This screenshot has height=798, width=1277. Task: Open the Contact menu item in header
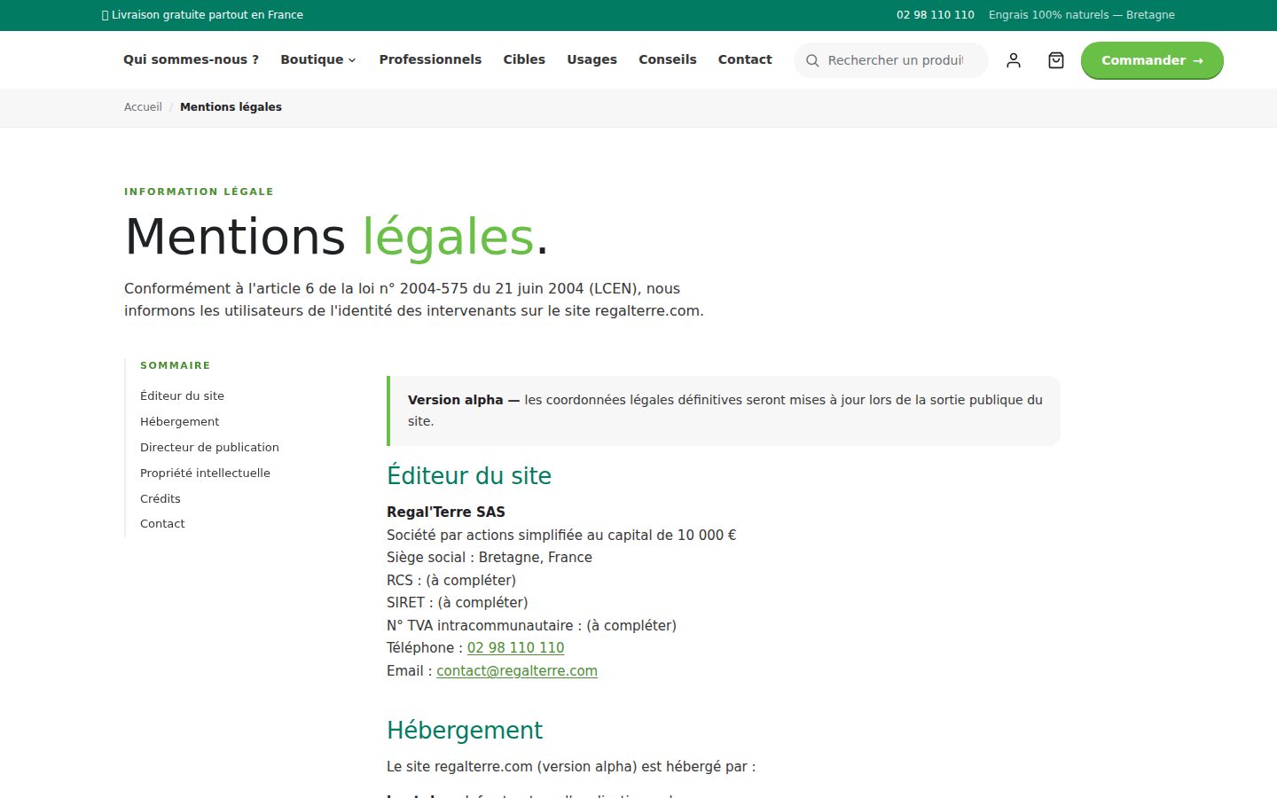click(745, 59)
